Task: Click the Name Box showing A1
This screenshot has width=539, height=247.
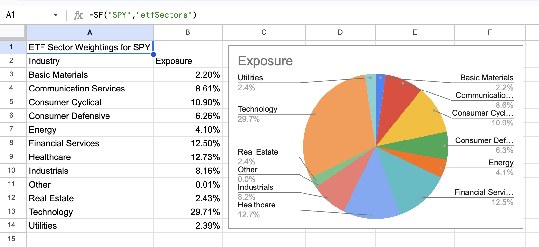Action: [x=10, y=15]
